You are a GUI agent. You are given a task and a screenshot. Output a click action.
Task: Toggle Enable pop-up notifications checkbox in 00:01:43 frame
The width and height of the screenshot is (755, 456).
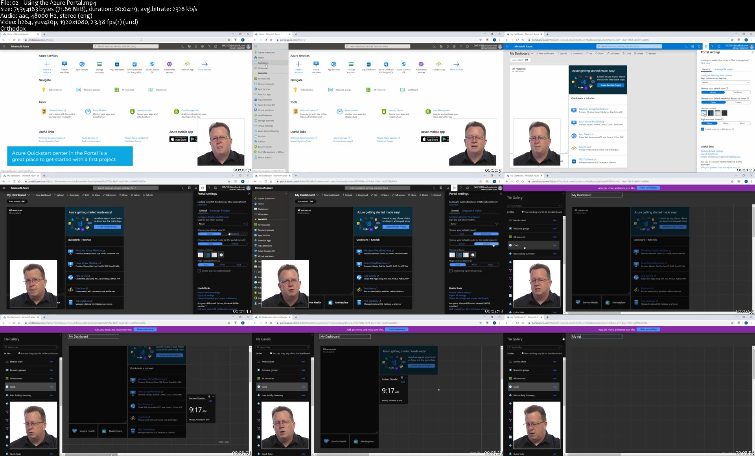(199, 270)
